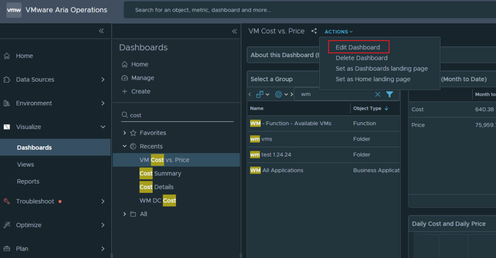Click the Create plus icon
496x258 pixels.
[124, 91]
